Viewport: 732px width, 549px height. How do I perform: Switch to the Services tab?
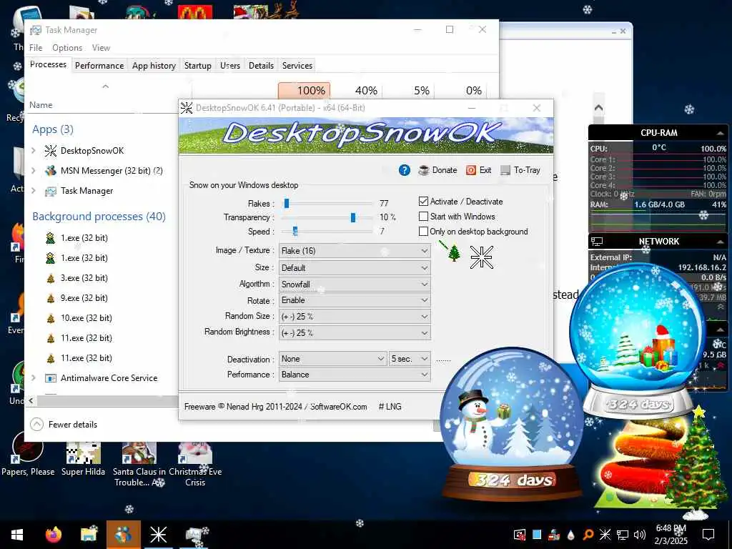coord(297,65)
